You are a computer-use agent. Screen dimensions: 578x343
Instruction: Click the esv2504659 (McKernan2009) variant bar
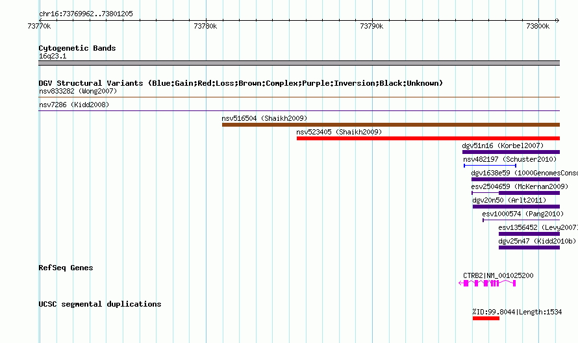(x=516, y=193)
